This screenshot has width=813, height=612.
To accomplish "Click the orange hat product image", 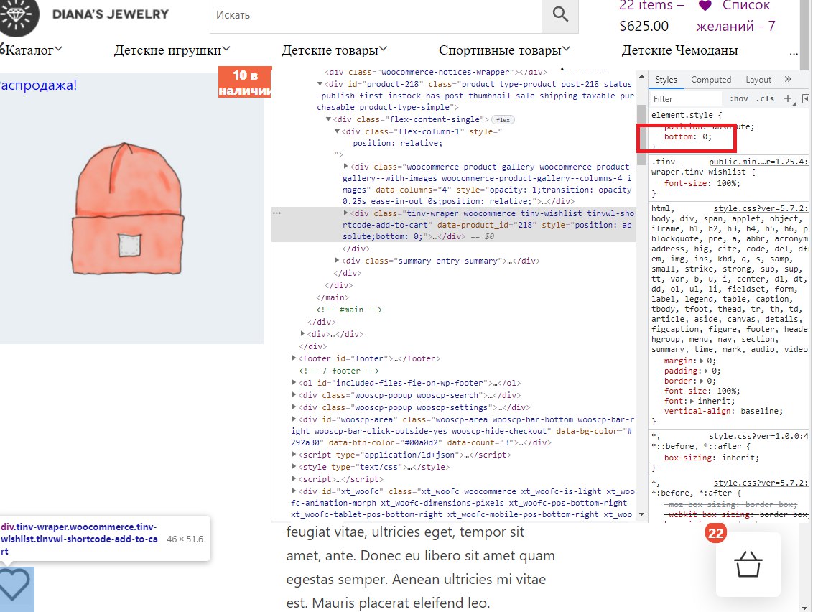I will point(128,208).
